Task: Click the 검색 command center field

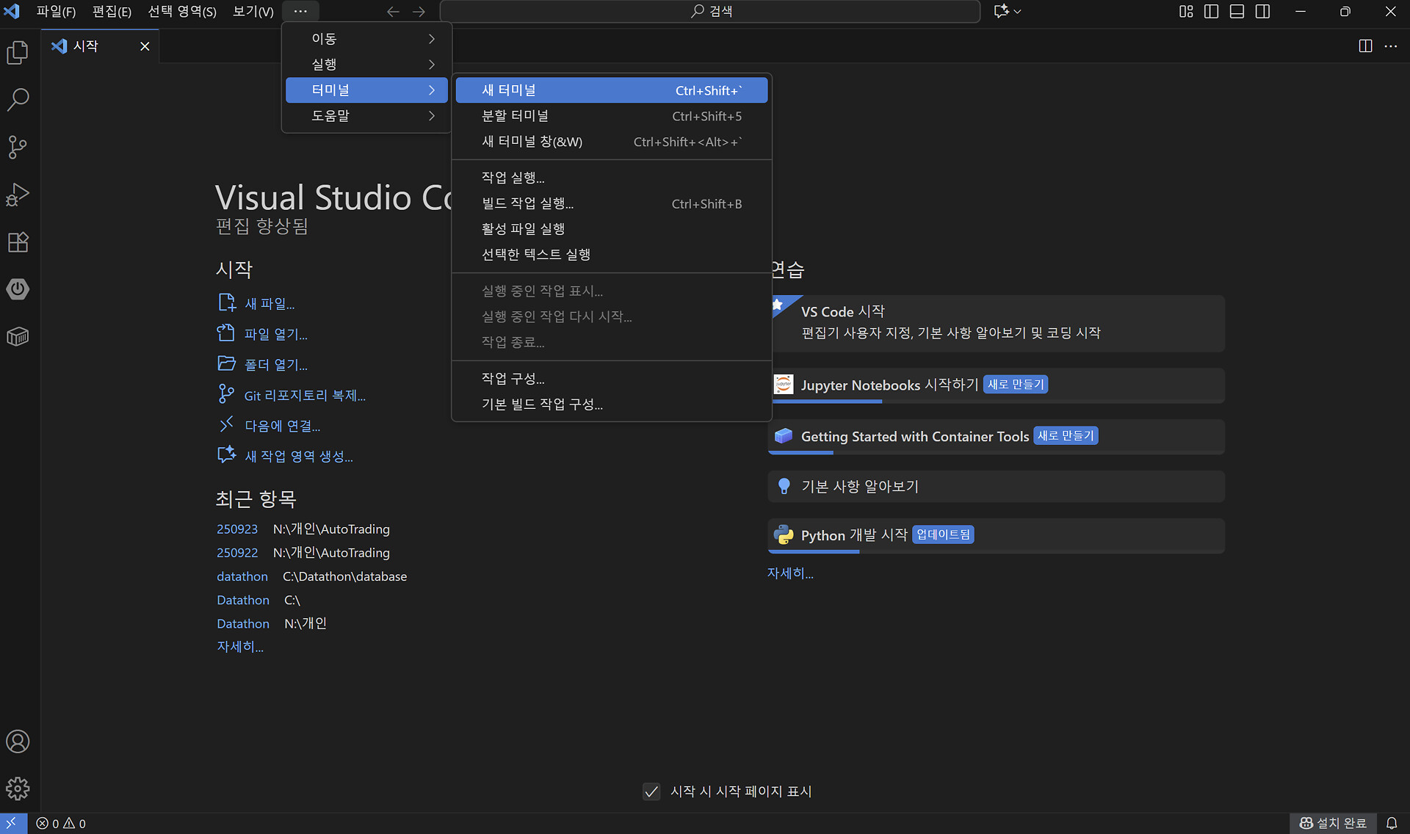Action: click(x=709, y=11)
